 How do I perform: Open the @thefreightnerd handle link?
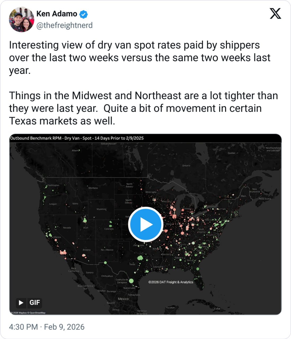pyautogui.click(x=64, y=25)
